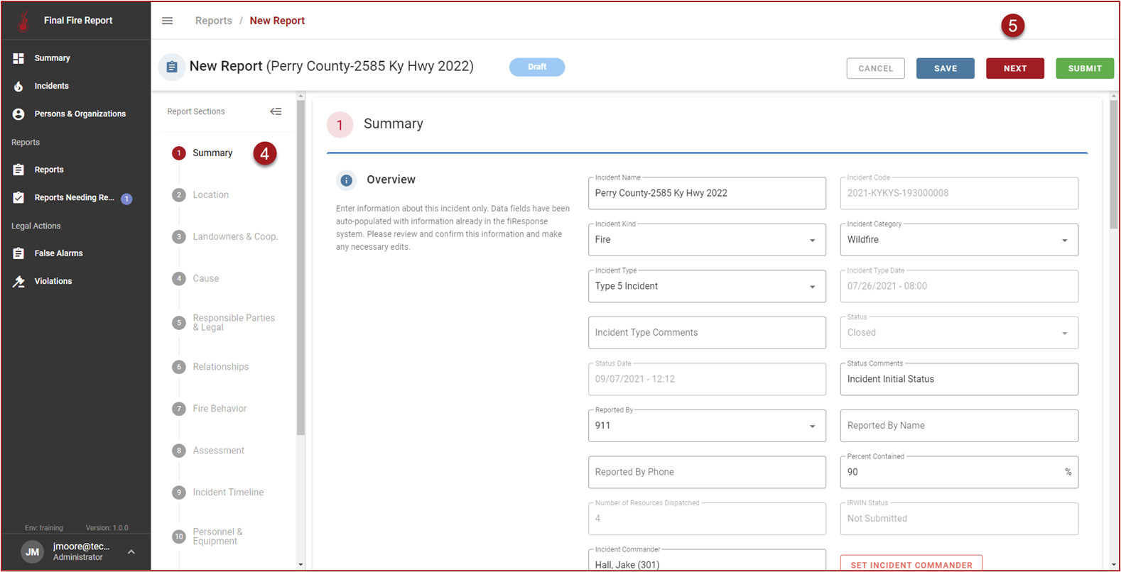1121x572 pixels.
Task: Click the SUBMIT button
Action: (x=1085, y=68)
